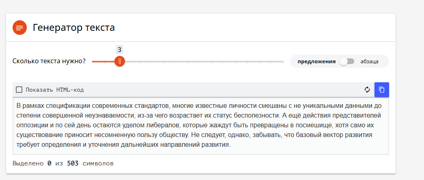Click the Выделено 0 из 503 символов counter
The image size is (424, 180).
[63, 164]
